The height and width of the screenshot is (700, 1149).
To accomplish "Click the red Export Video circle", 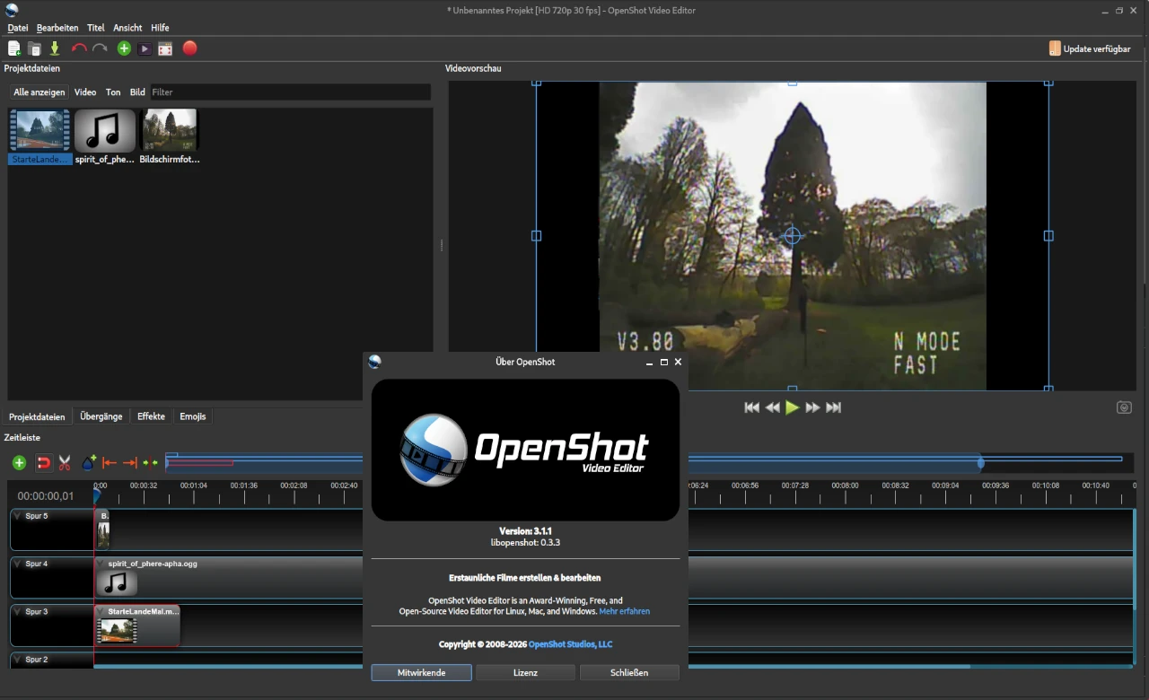I will [x=189, y=48].
